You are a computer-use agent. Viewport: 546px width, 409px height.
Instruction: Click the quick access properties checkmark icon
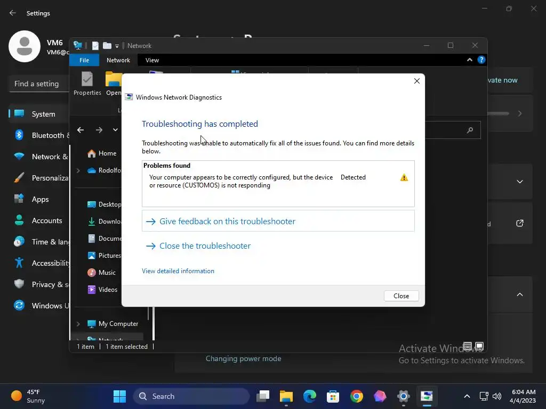(95, 46)
